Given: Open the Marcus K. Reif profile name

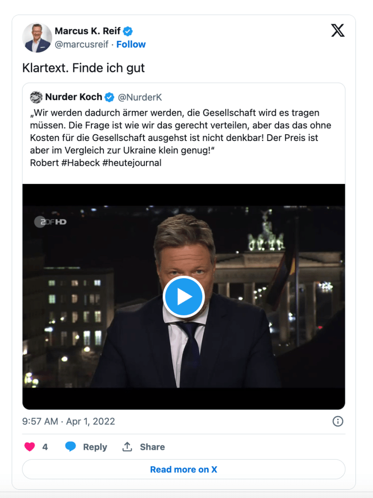Looking at the screenshot, I should 88,31.
